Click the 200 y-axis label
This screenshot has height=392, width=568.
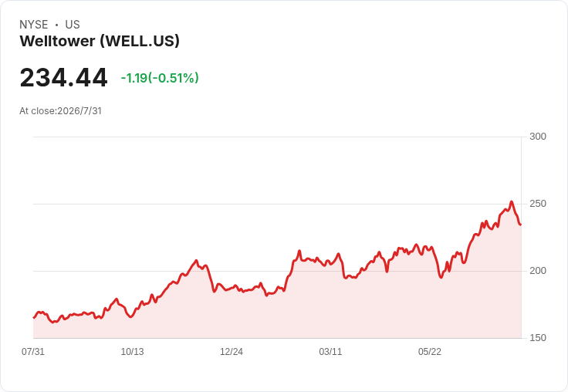pos(538,271)
